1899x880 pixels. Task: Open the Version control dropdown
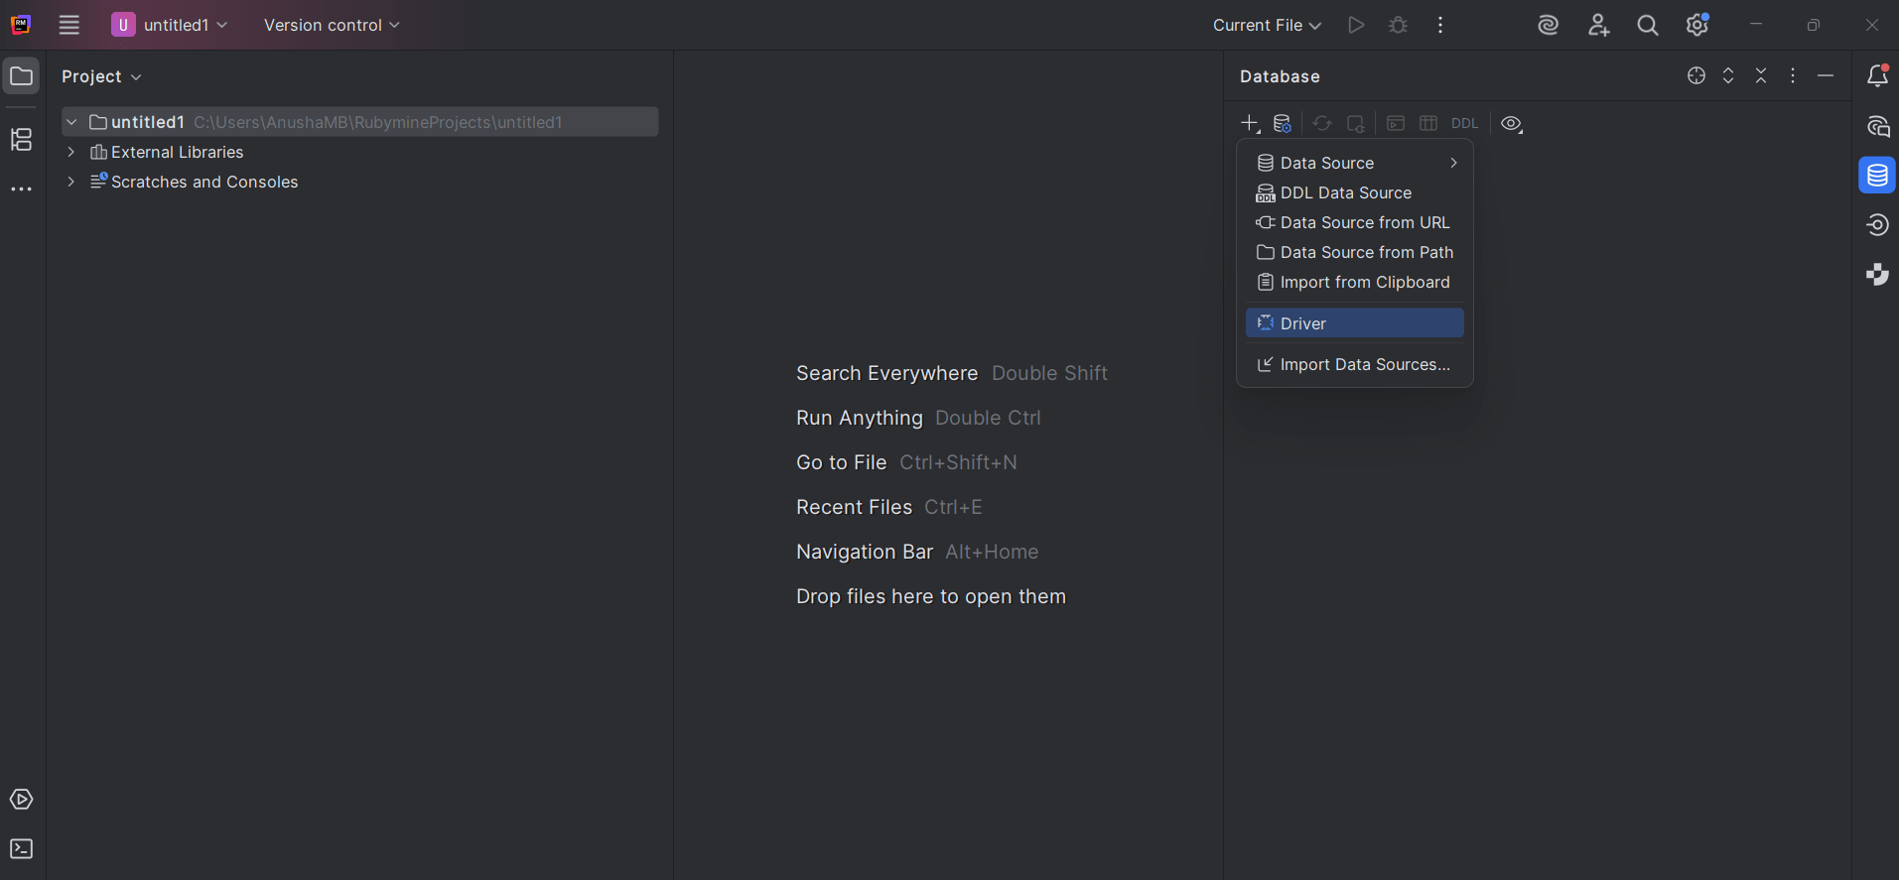(x=332, y=26)
